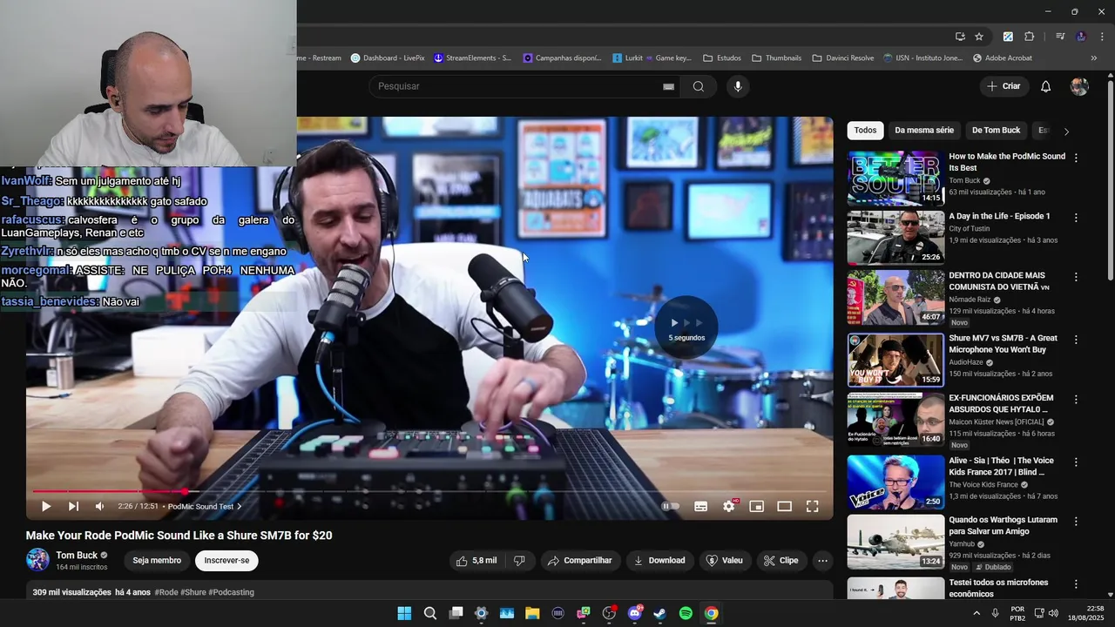Show hidden system tray icons
Screen dimensions: 1115x627
coord(976,613)
